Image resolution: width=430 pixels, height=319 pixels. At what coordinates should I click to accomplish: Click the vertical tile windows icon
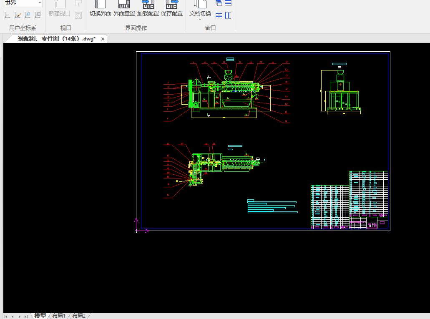(x=228, y=15)
